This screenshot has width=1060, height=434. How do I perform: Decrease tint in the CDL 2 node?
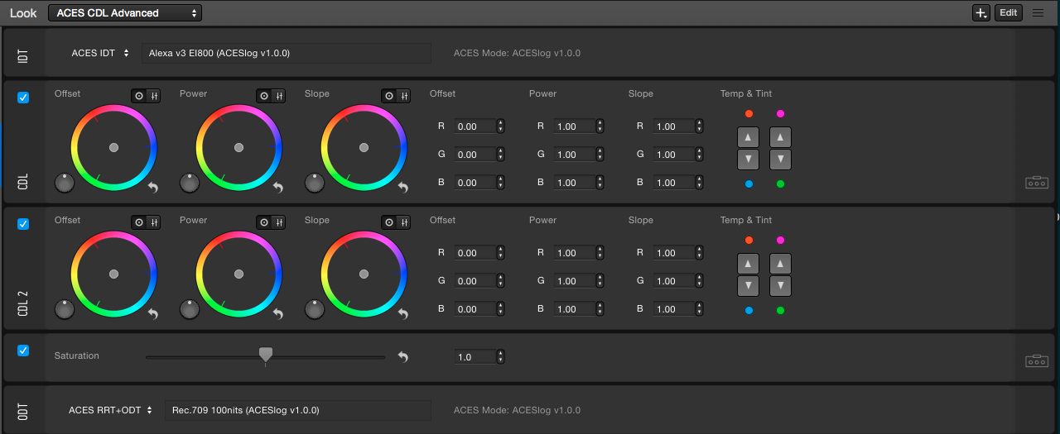(x=780, y=286)
